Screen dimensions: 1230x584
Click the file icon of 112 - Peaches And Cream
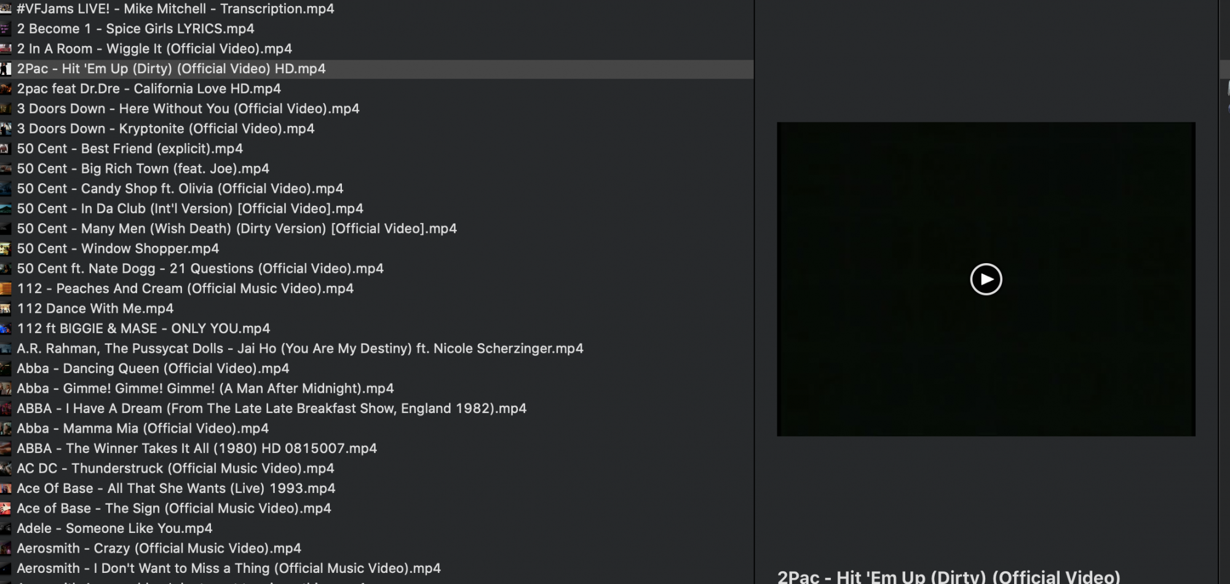pyautogui.click(x=6, y=289)
